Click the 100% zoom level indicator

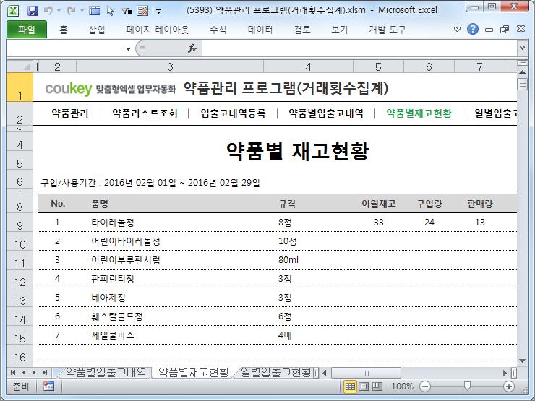coord(402,387)
